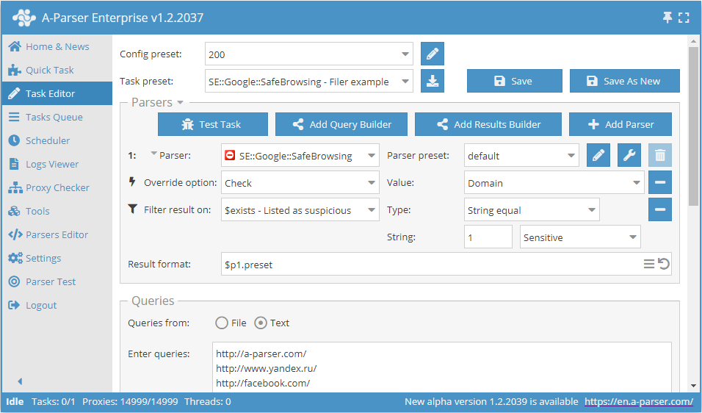The height and width of the screenshot is (413, 702).
Task: Open Tasks Queue in the sidebar
Action: tap(54, 117)
